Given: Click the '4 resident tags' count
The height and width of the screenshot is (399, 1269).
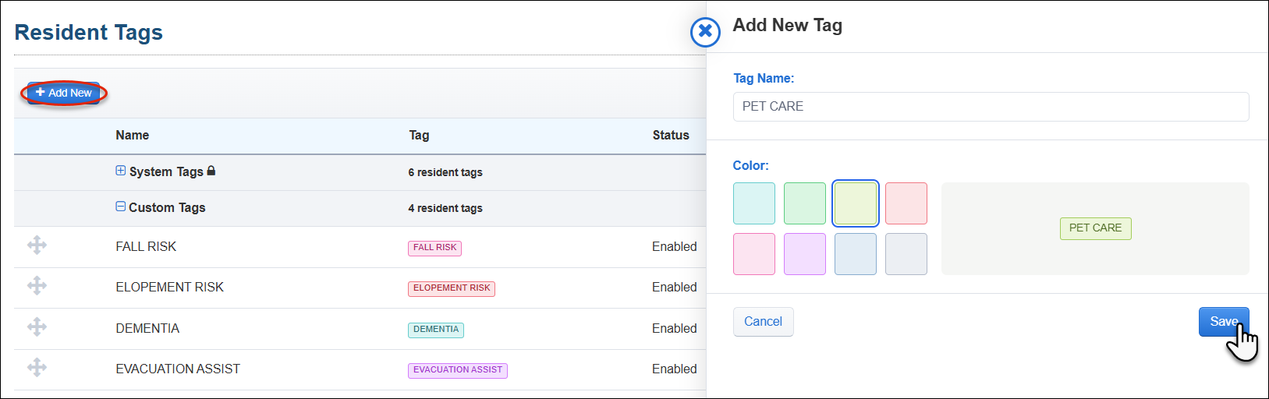Looking at the screenshot, I should click(x=445, y=208).
